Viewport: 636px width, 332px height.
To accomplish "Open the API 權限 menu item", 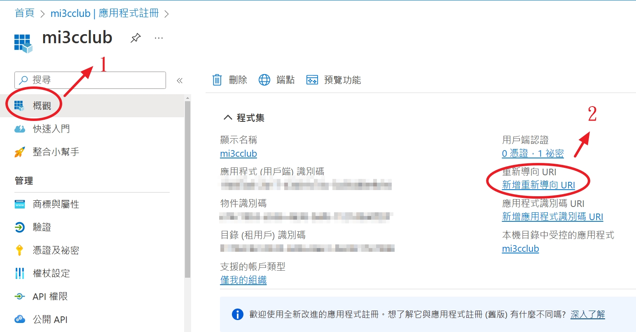I will [x=92, y=296].
